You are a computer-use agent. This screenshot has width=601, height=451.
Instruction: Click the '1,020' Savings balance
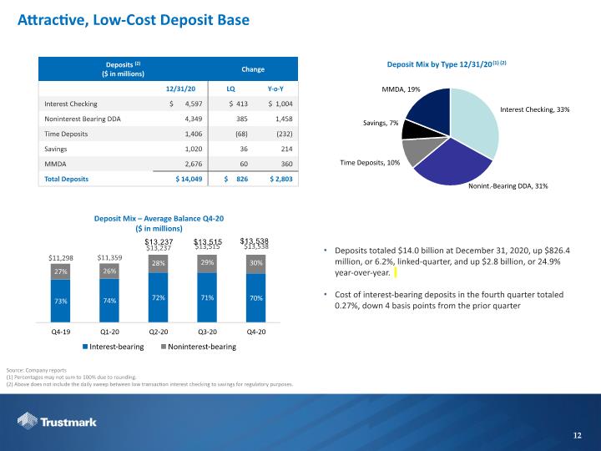[x=194, y=149]
